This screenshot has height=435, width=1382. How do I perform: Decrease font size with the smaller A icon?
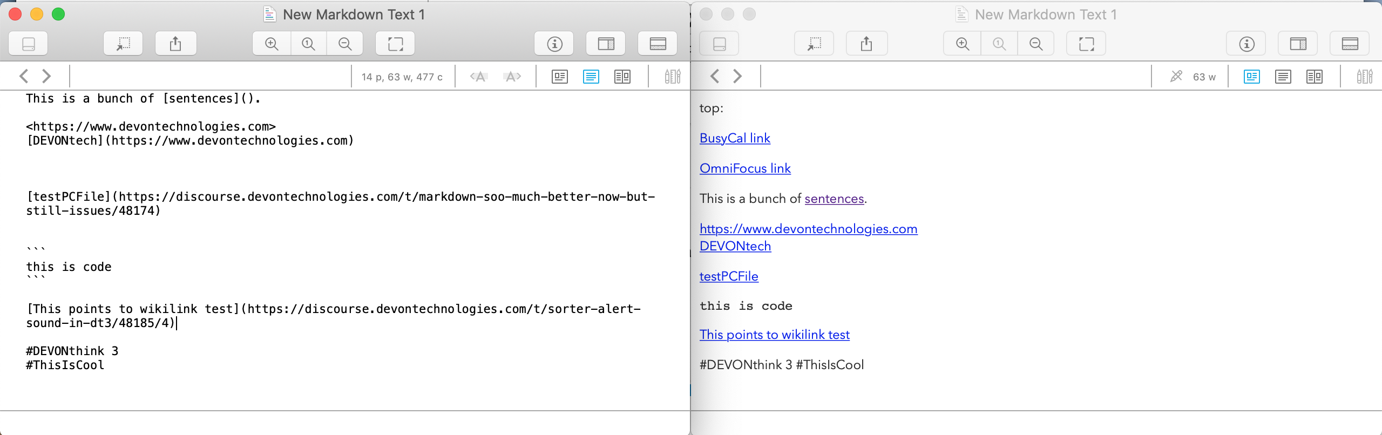tap(479, 77)
